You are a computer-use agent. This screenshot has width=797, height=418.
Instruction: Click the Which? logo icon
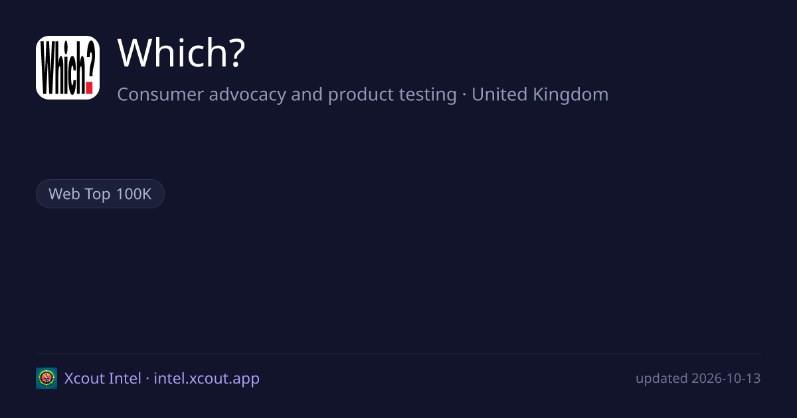pyautogui.click(x=68, y=68)
